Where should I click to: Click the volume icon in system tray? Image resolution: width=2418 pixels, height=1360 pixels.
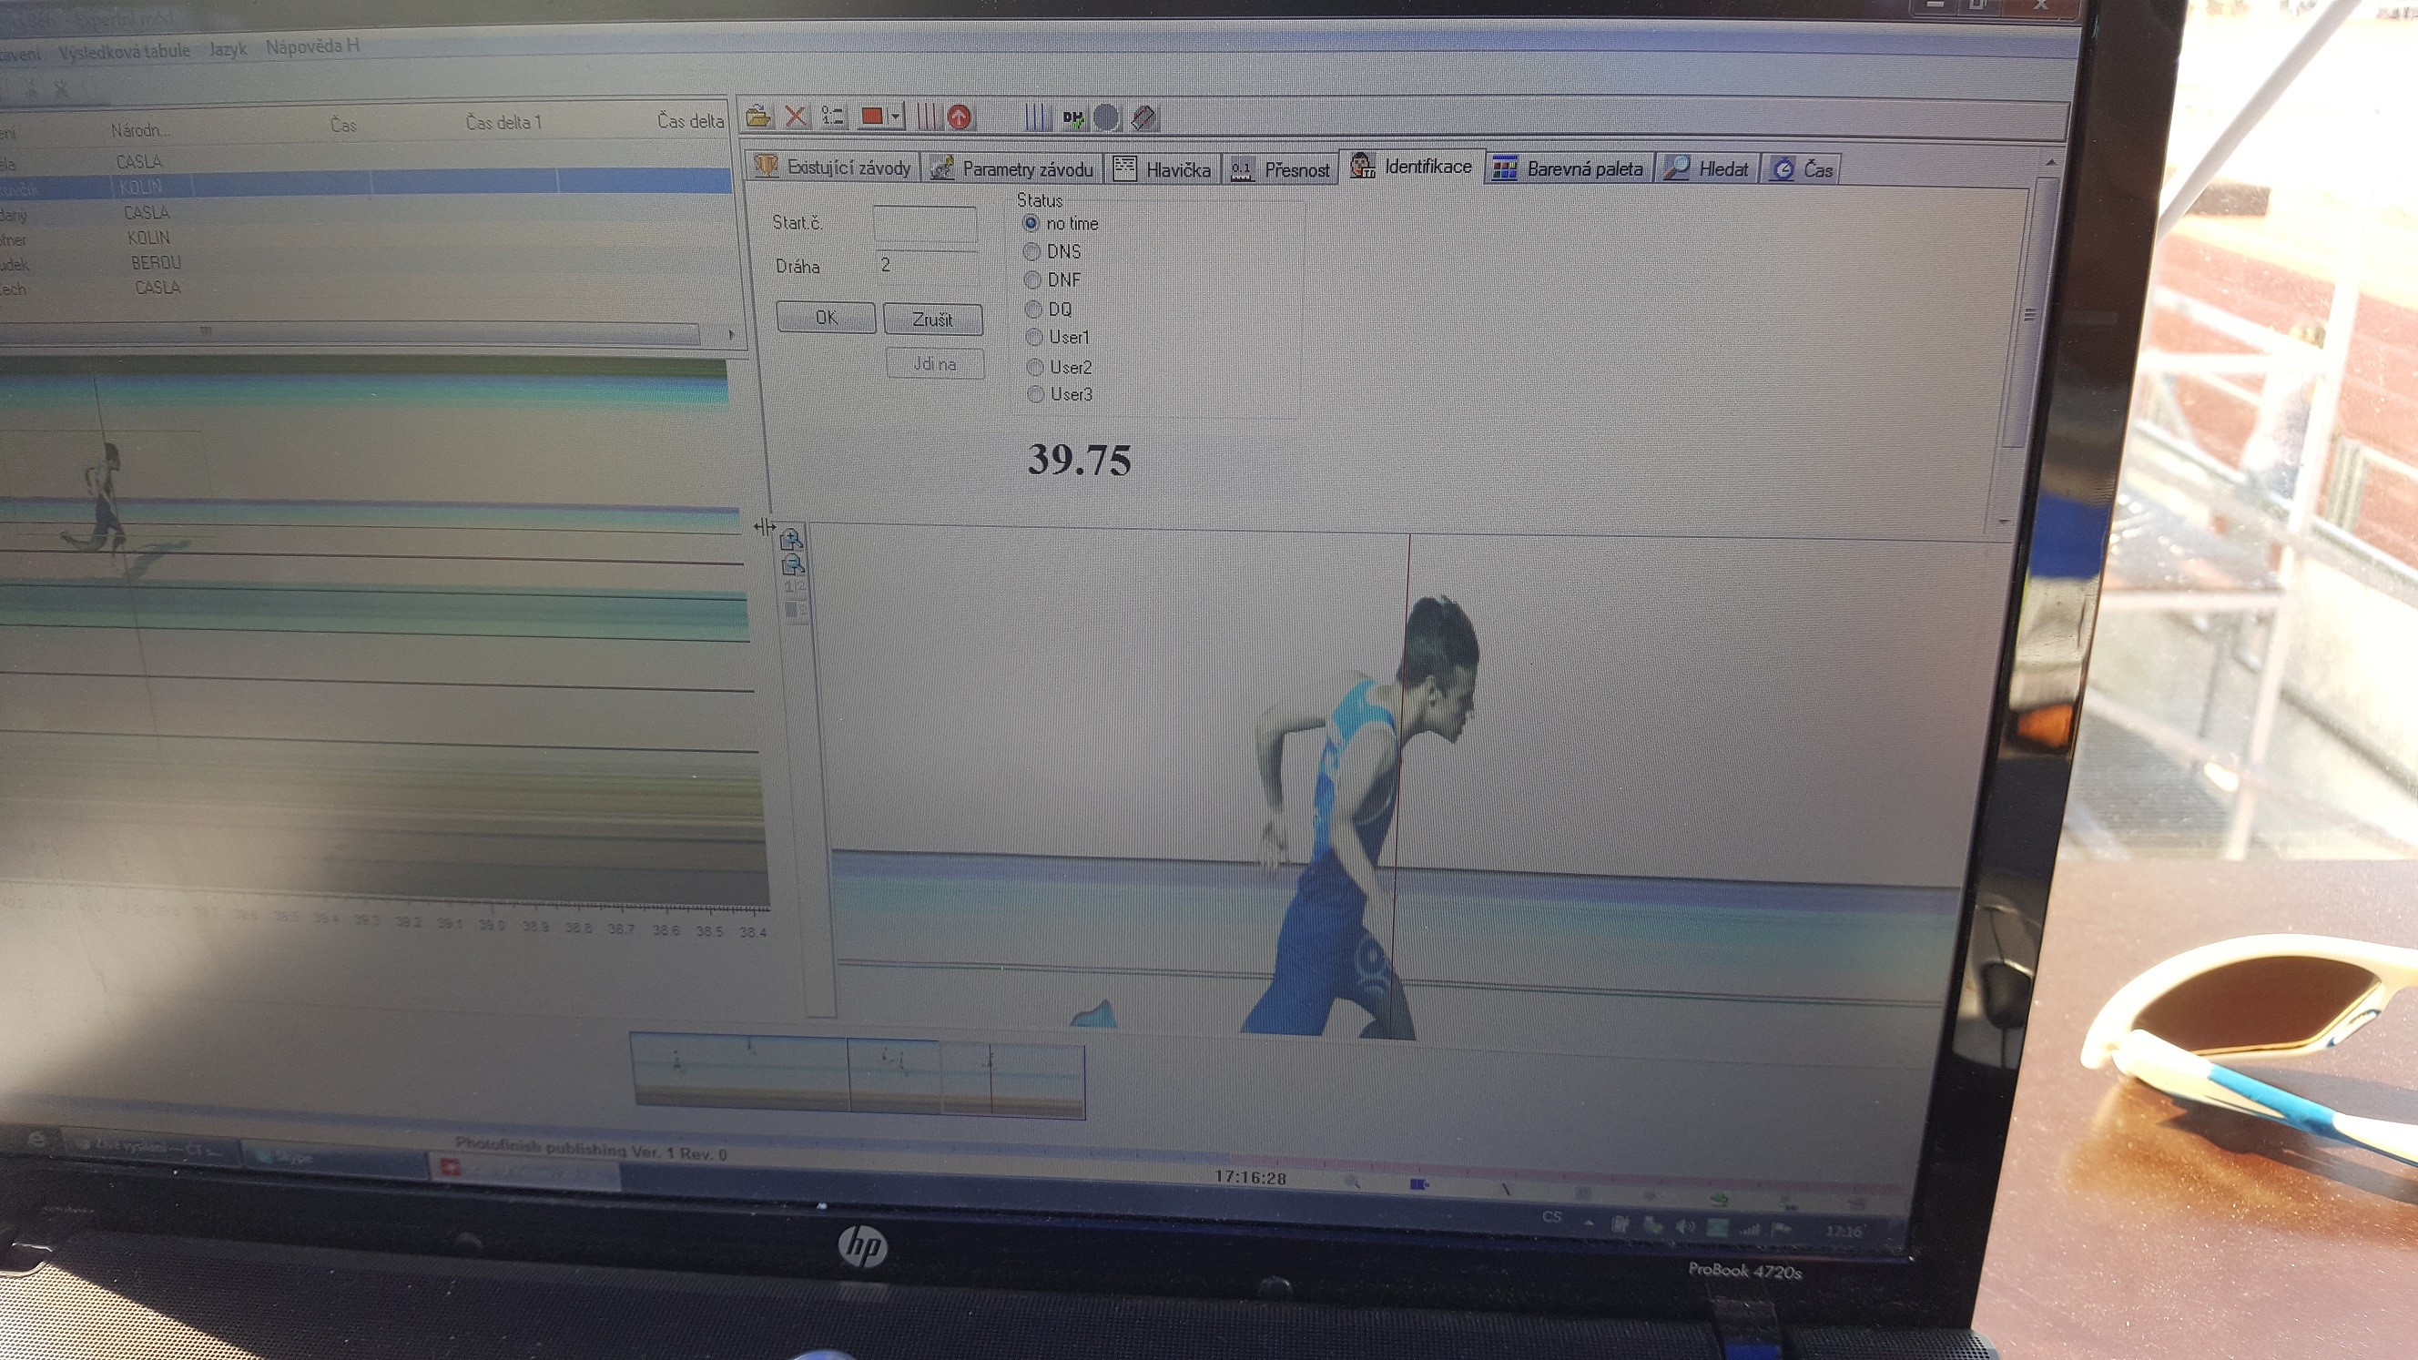1686,1226
